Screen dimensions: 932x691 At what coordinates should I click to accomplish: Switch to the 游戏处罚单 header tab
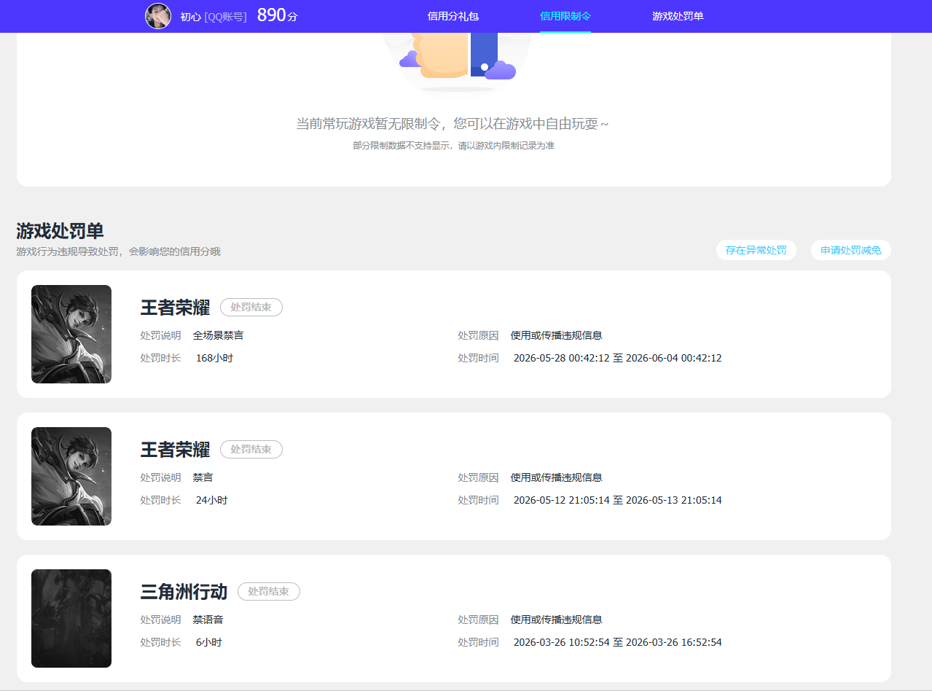(678, 16)
